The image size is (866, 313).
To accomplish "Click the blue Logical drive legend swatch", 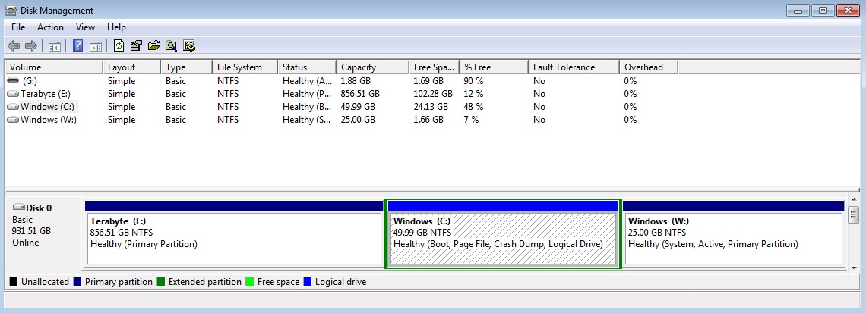I will pos(307,282).
